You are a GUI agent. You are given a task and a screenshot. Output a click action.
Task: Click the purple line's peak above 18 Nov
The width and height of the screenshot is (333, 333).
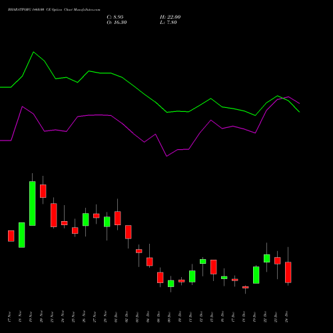22,107
